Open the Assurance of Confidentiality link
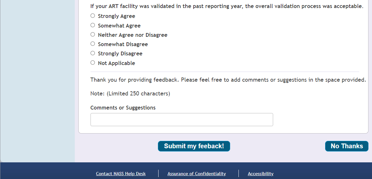The width and height of the screenshot is (372, 179). pyautogui.click(x=196, y=174)
